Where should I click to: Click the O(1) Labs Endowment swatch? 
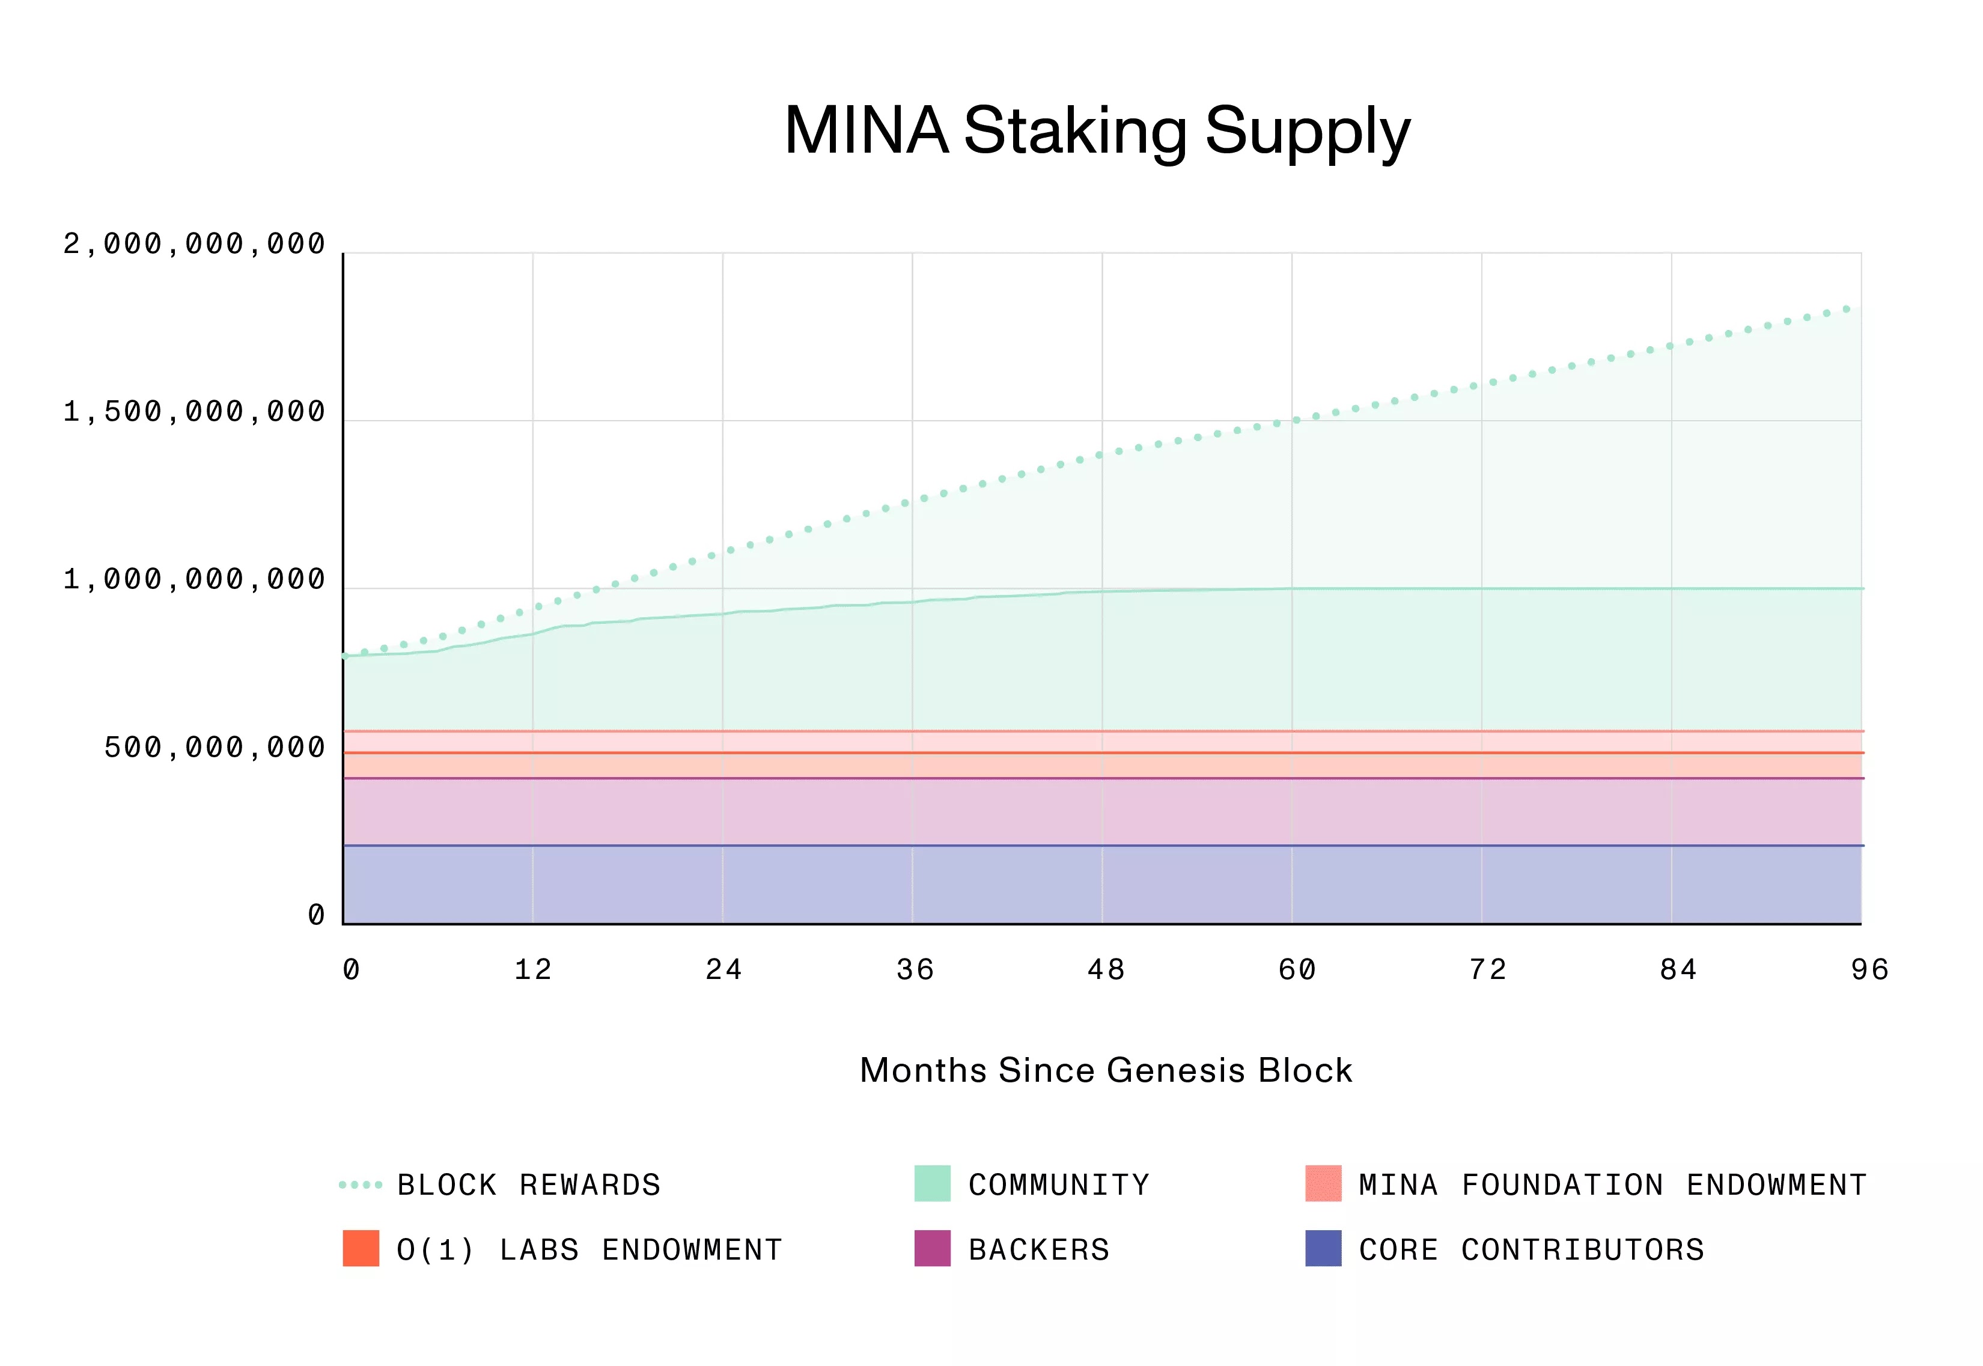pyautogui.click(x=361, y=1249)
